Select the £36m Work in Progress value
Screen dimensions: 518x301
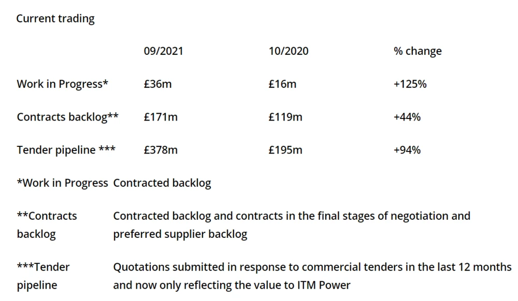coord(157,84)
